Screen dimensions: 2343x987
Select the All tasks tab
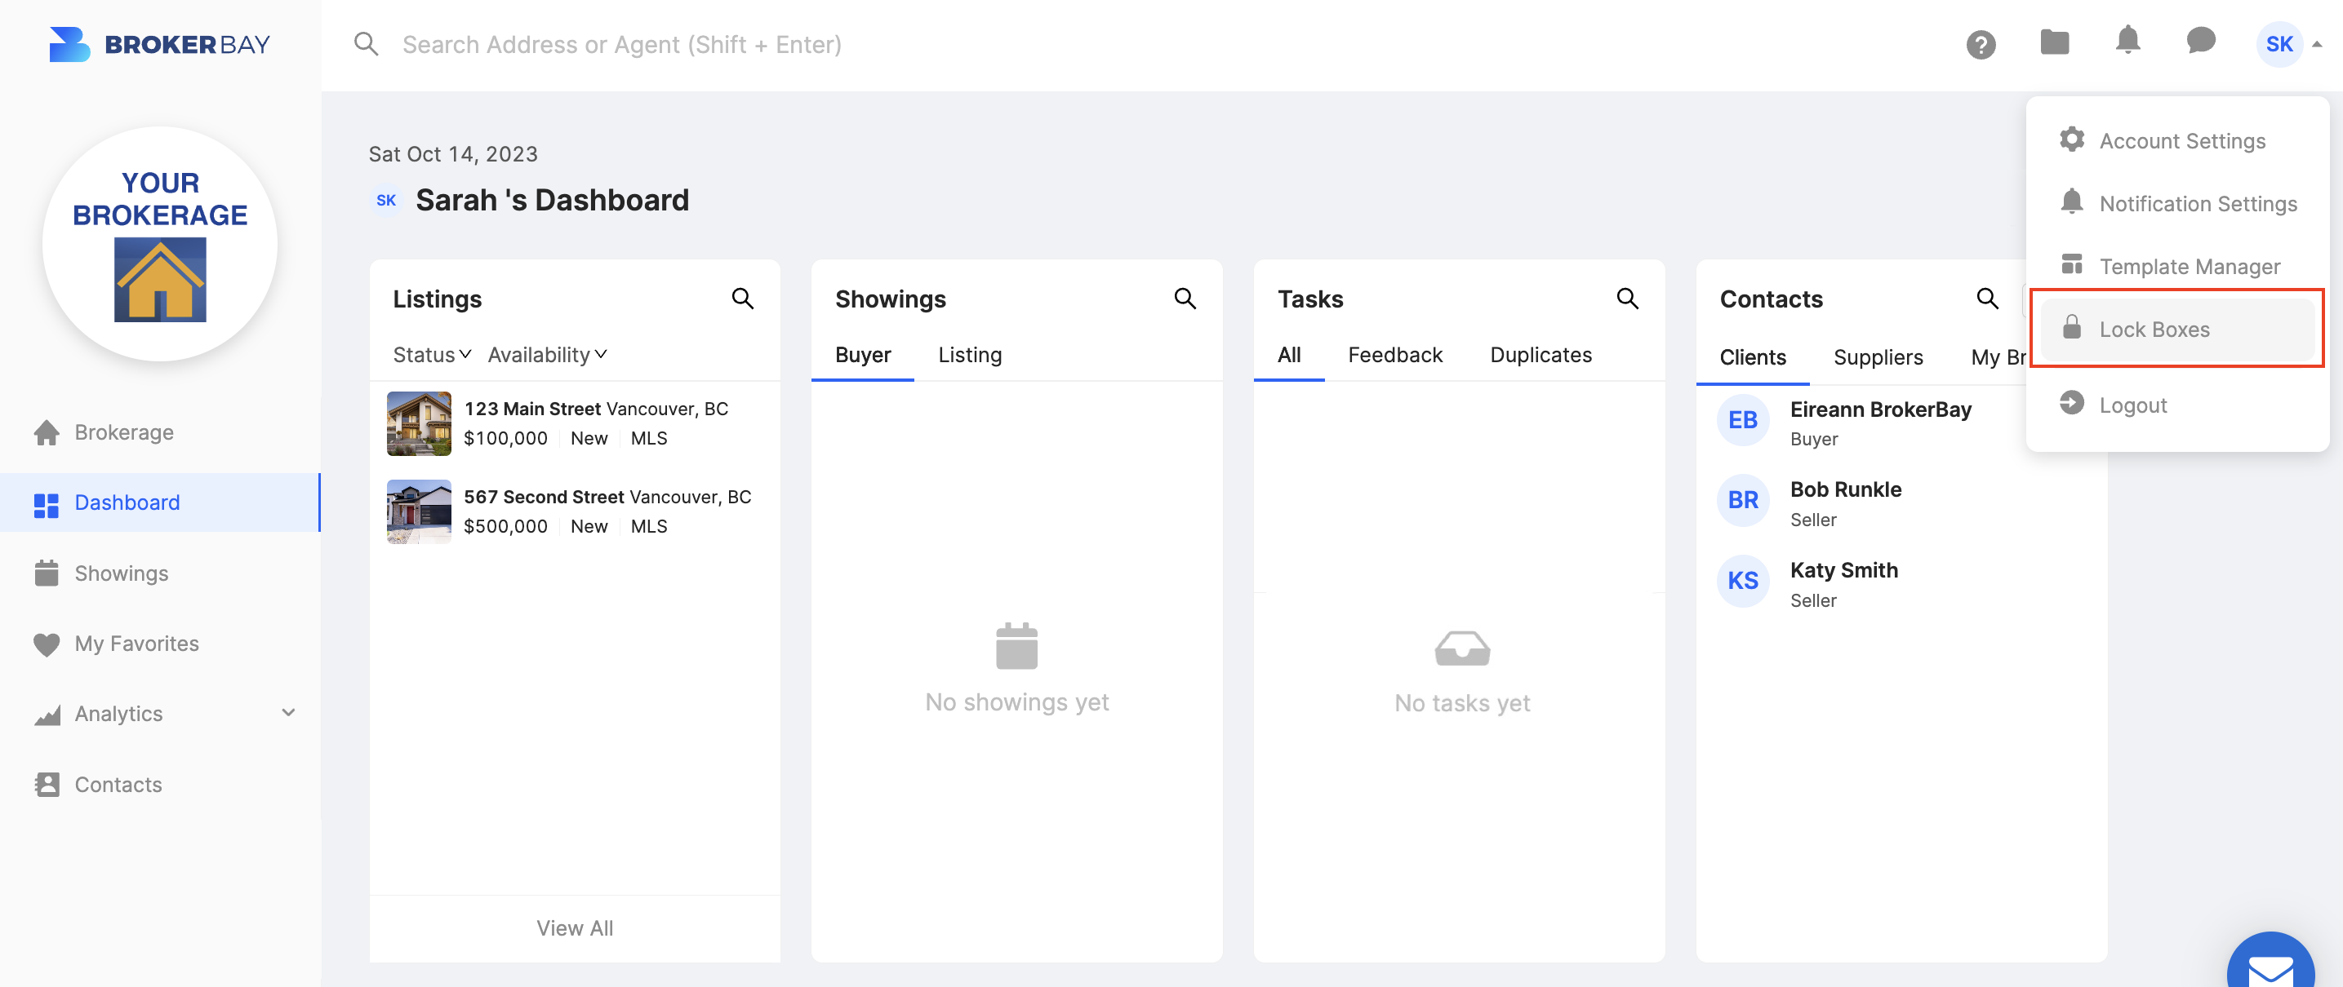click(1289, 355)
